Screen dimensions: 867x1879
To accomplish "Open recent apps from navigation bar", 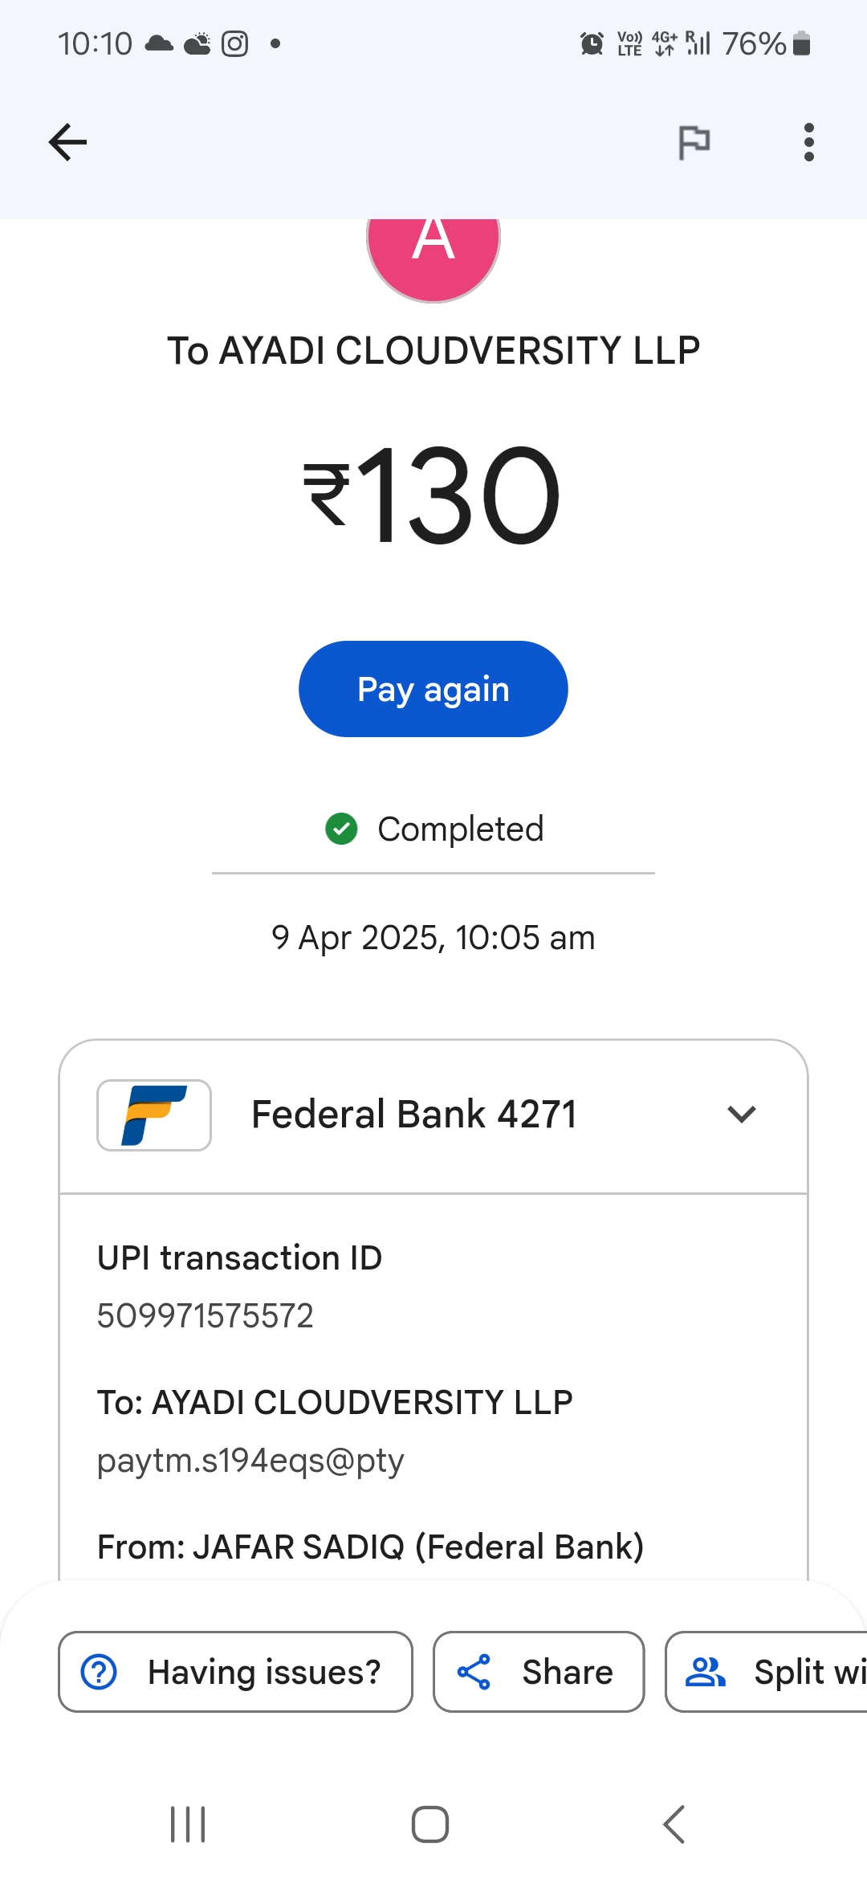I will (x=188, y=1824).
